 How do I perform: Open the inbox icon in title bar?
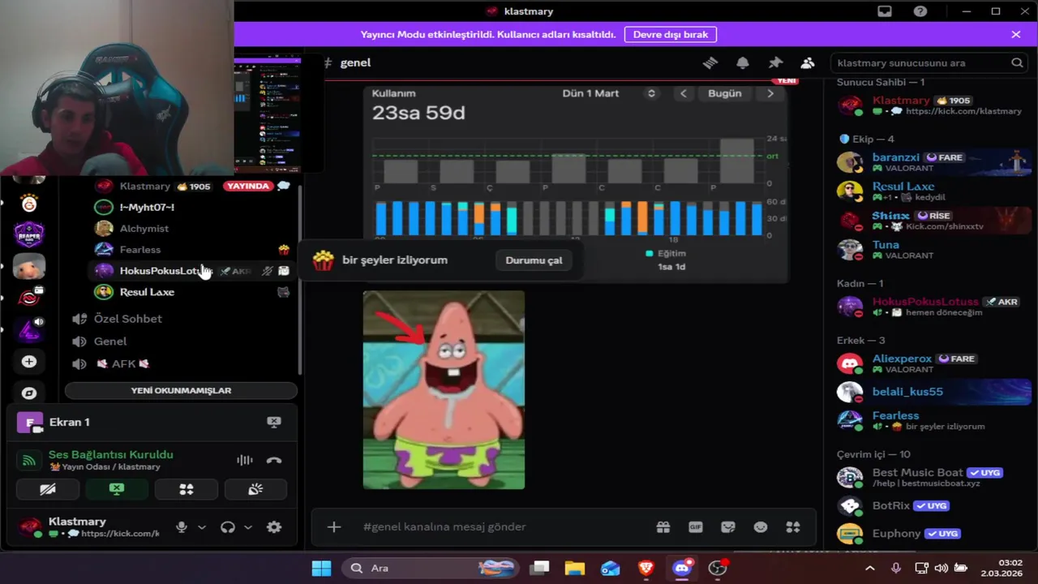[885, 11]
